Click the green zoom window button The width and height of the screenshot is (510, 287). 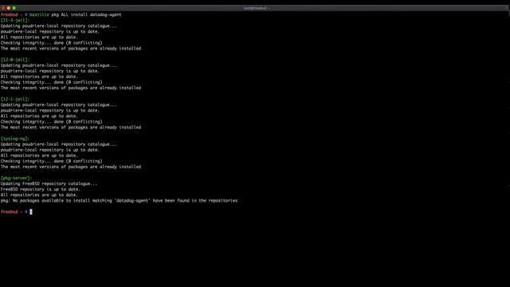[14, 8]
